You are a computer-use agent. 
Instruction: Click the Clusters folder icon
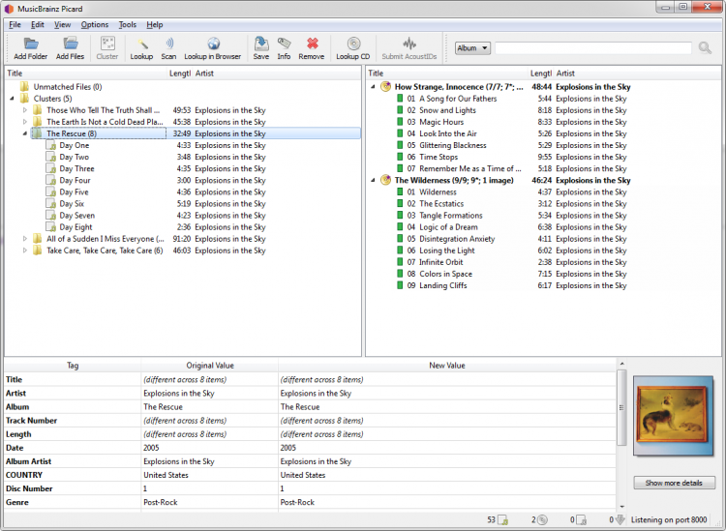pyautogui.click(x=24, y=98)
